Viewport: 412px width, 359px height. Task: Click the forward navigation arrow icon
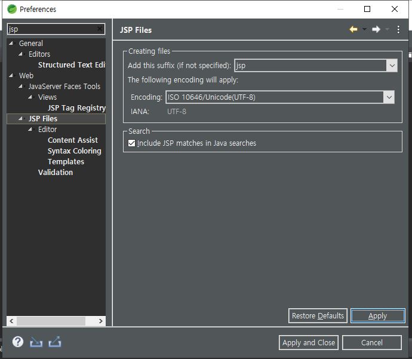376,30
